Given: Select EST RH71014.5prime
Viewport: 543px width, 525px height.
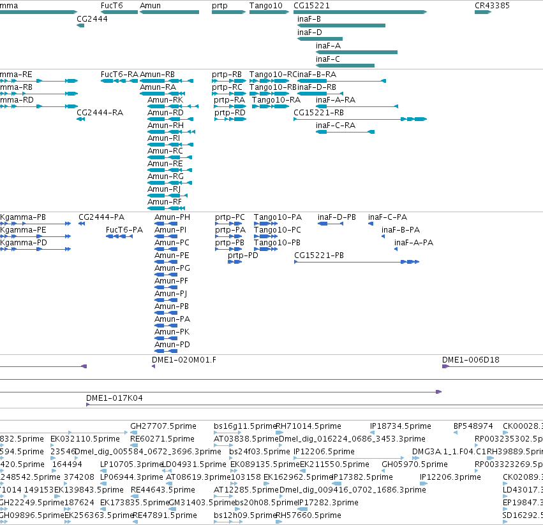Looking at the screenshot, I should point(279,433).
